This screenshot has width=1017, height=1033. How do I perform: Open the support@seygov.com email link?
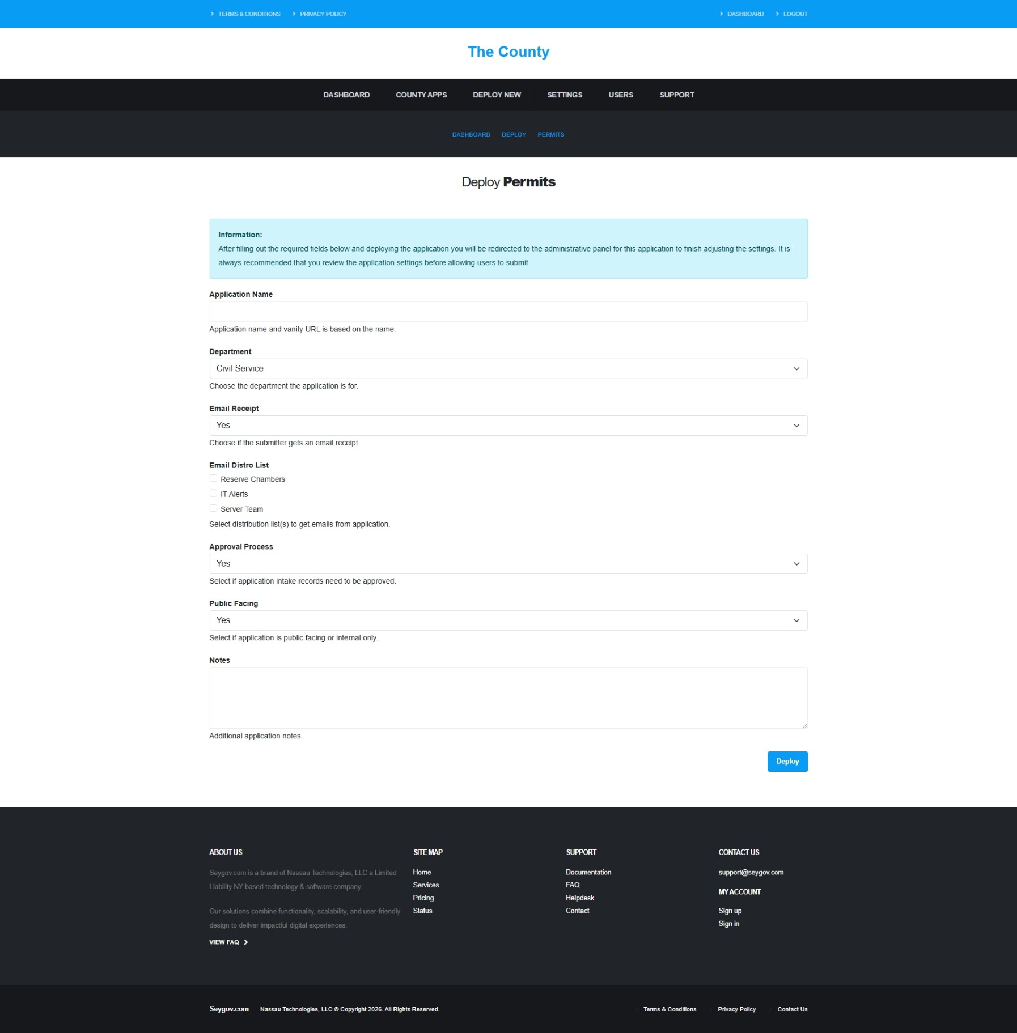click(x=751, y=872)
